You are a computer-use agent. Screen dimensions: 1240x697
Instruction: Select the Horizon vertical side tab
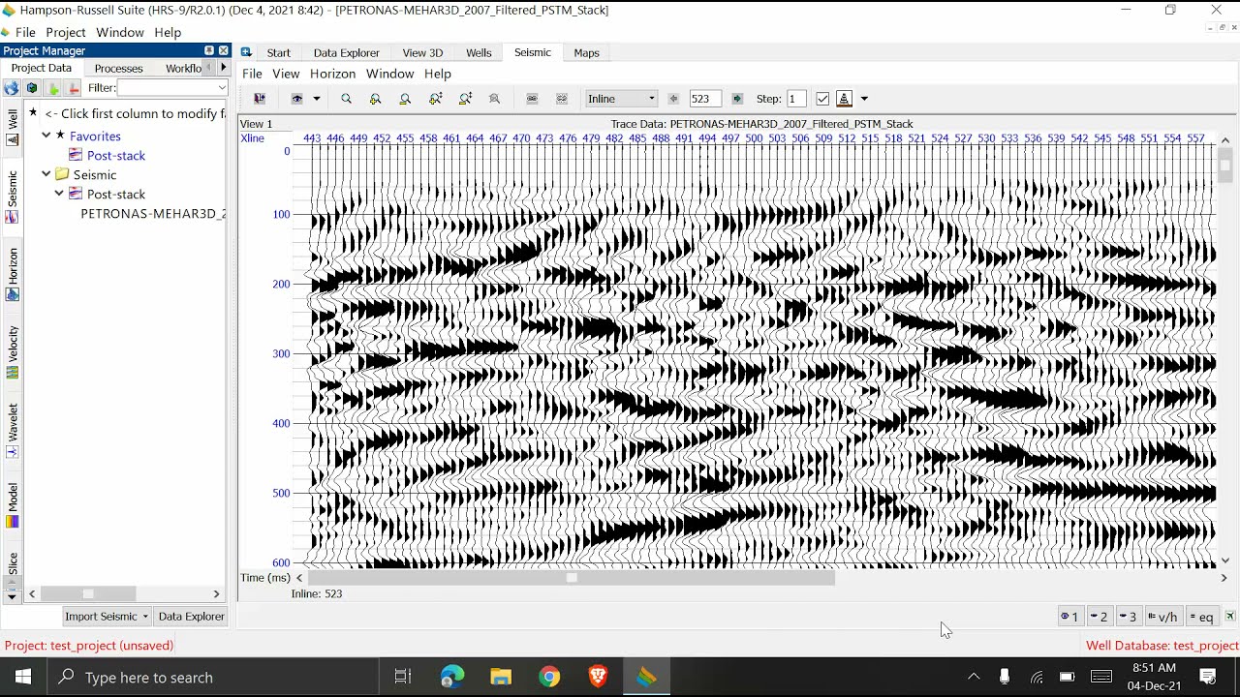point(13,275)
